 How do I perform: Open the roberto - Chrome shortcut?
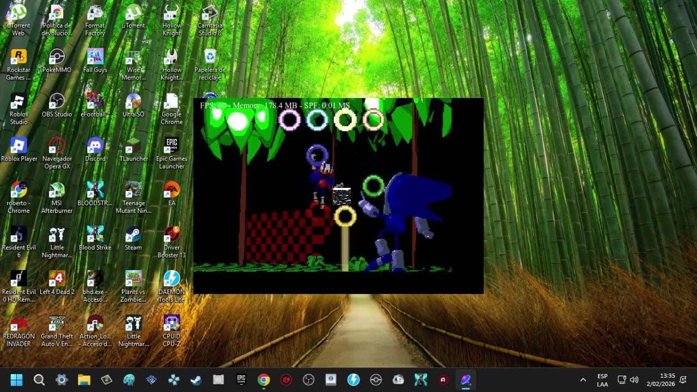[x=19, y=198]
